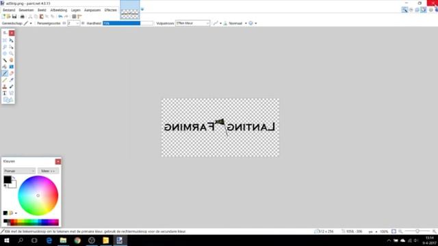Select the Ellipse Select tool
This screenshot has height=246, width=438.
click(x=5, y=53)
